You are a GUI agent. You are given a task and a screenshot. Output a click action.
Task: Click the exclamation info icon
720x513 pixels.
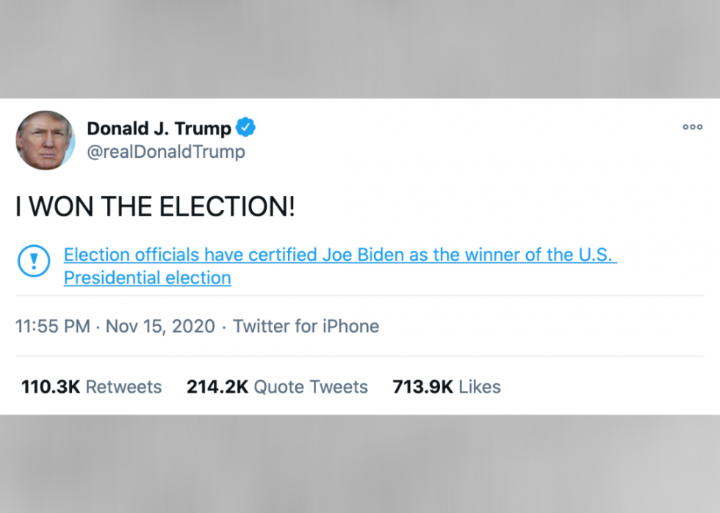tap(33, 262)
